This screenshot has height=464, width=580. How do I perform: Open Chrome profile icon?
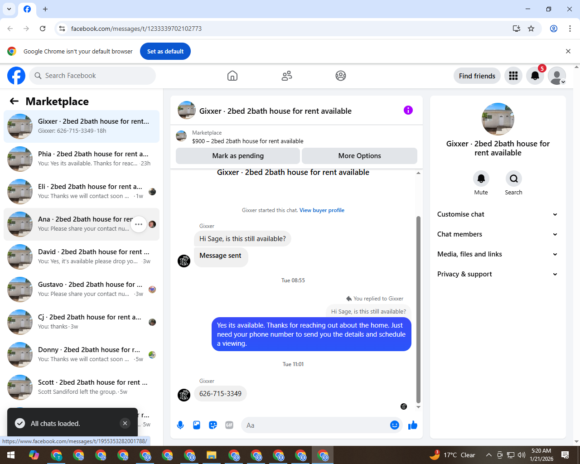[554, 29]
